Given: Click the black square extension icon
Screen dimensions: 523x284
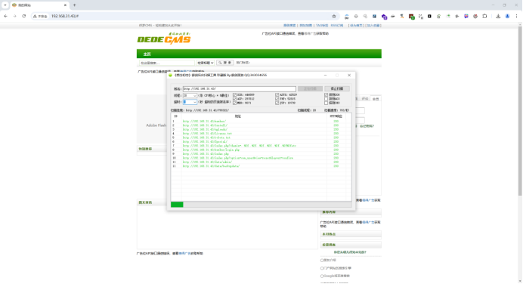Looking at the screenshot, I should pyautogui.click(x=429, y=16).
